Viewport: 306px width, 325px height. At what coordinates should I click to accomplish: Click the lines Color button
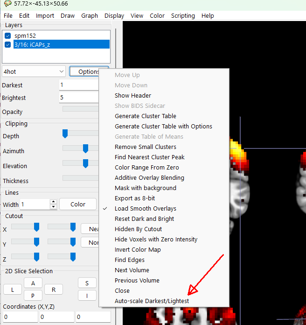[x=78, y=205]
